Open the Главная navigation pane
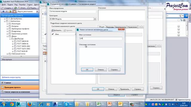 point(20,83)
